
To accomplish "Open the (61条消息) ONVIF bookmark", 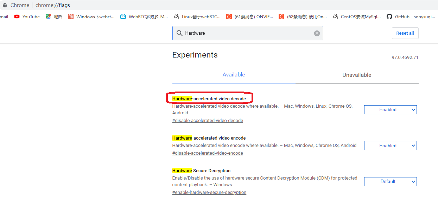I will (249, 16).
